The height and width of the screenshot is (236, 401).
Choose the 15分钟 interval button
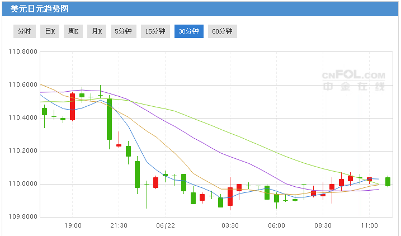point(155,31)
